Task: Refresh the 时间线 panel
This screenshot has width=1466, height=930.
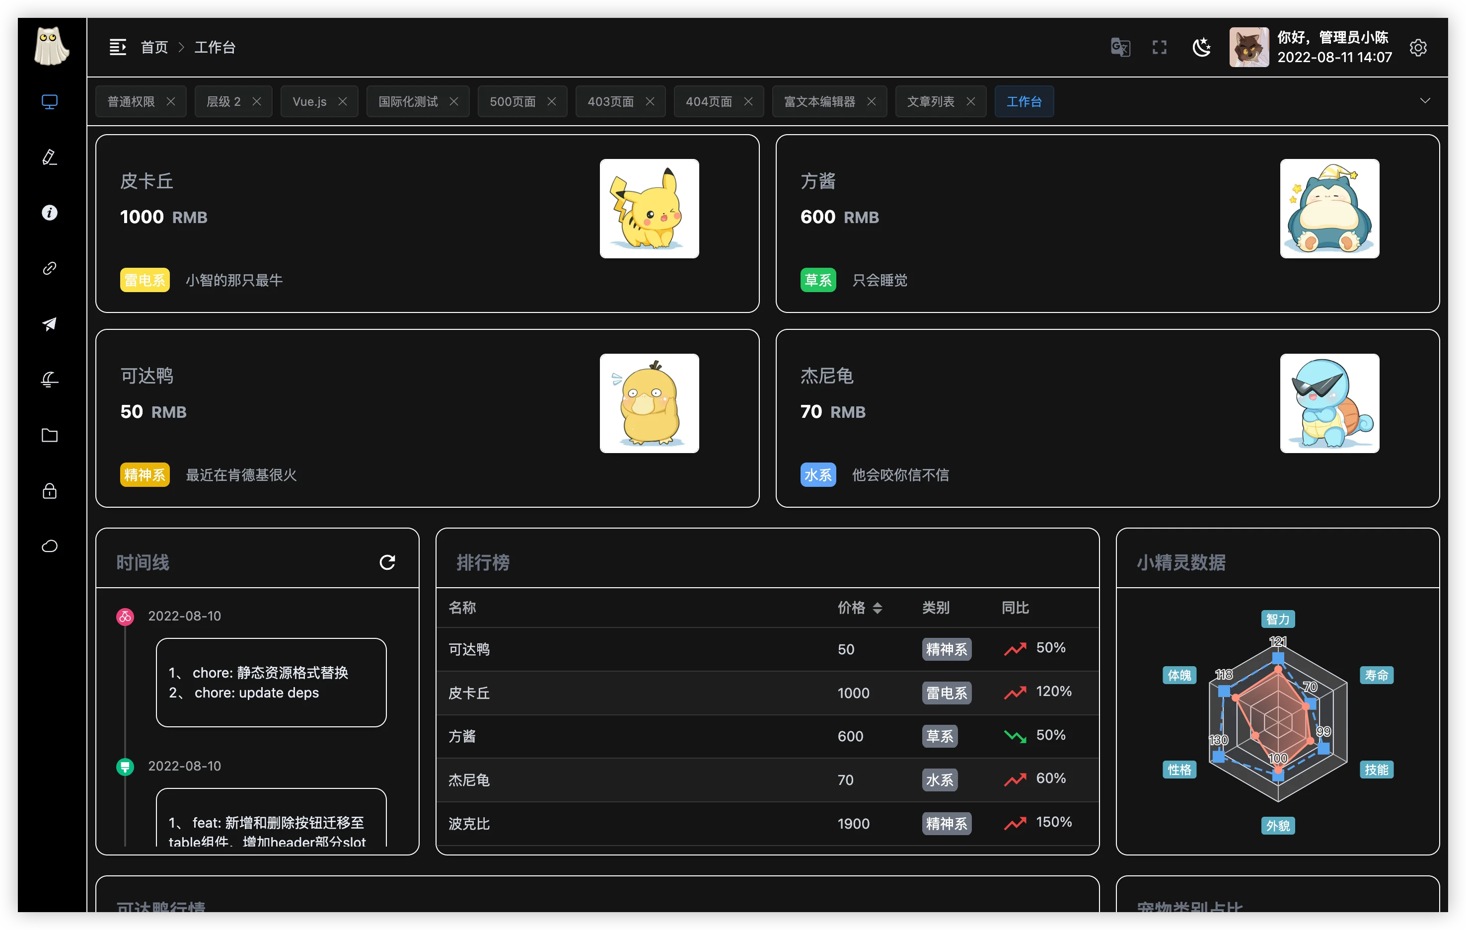Action: tap(387, 562)
